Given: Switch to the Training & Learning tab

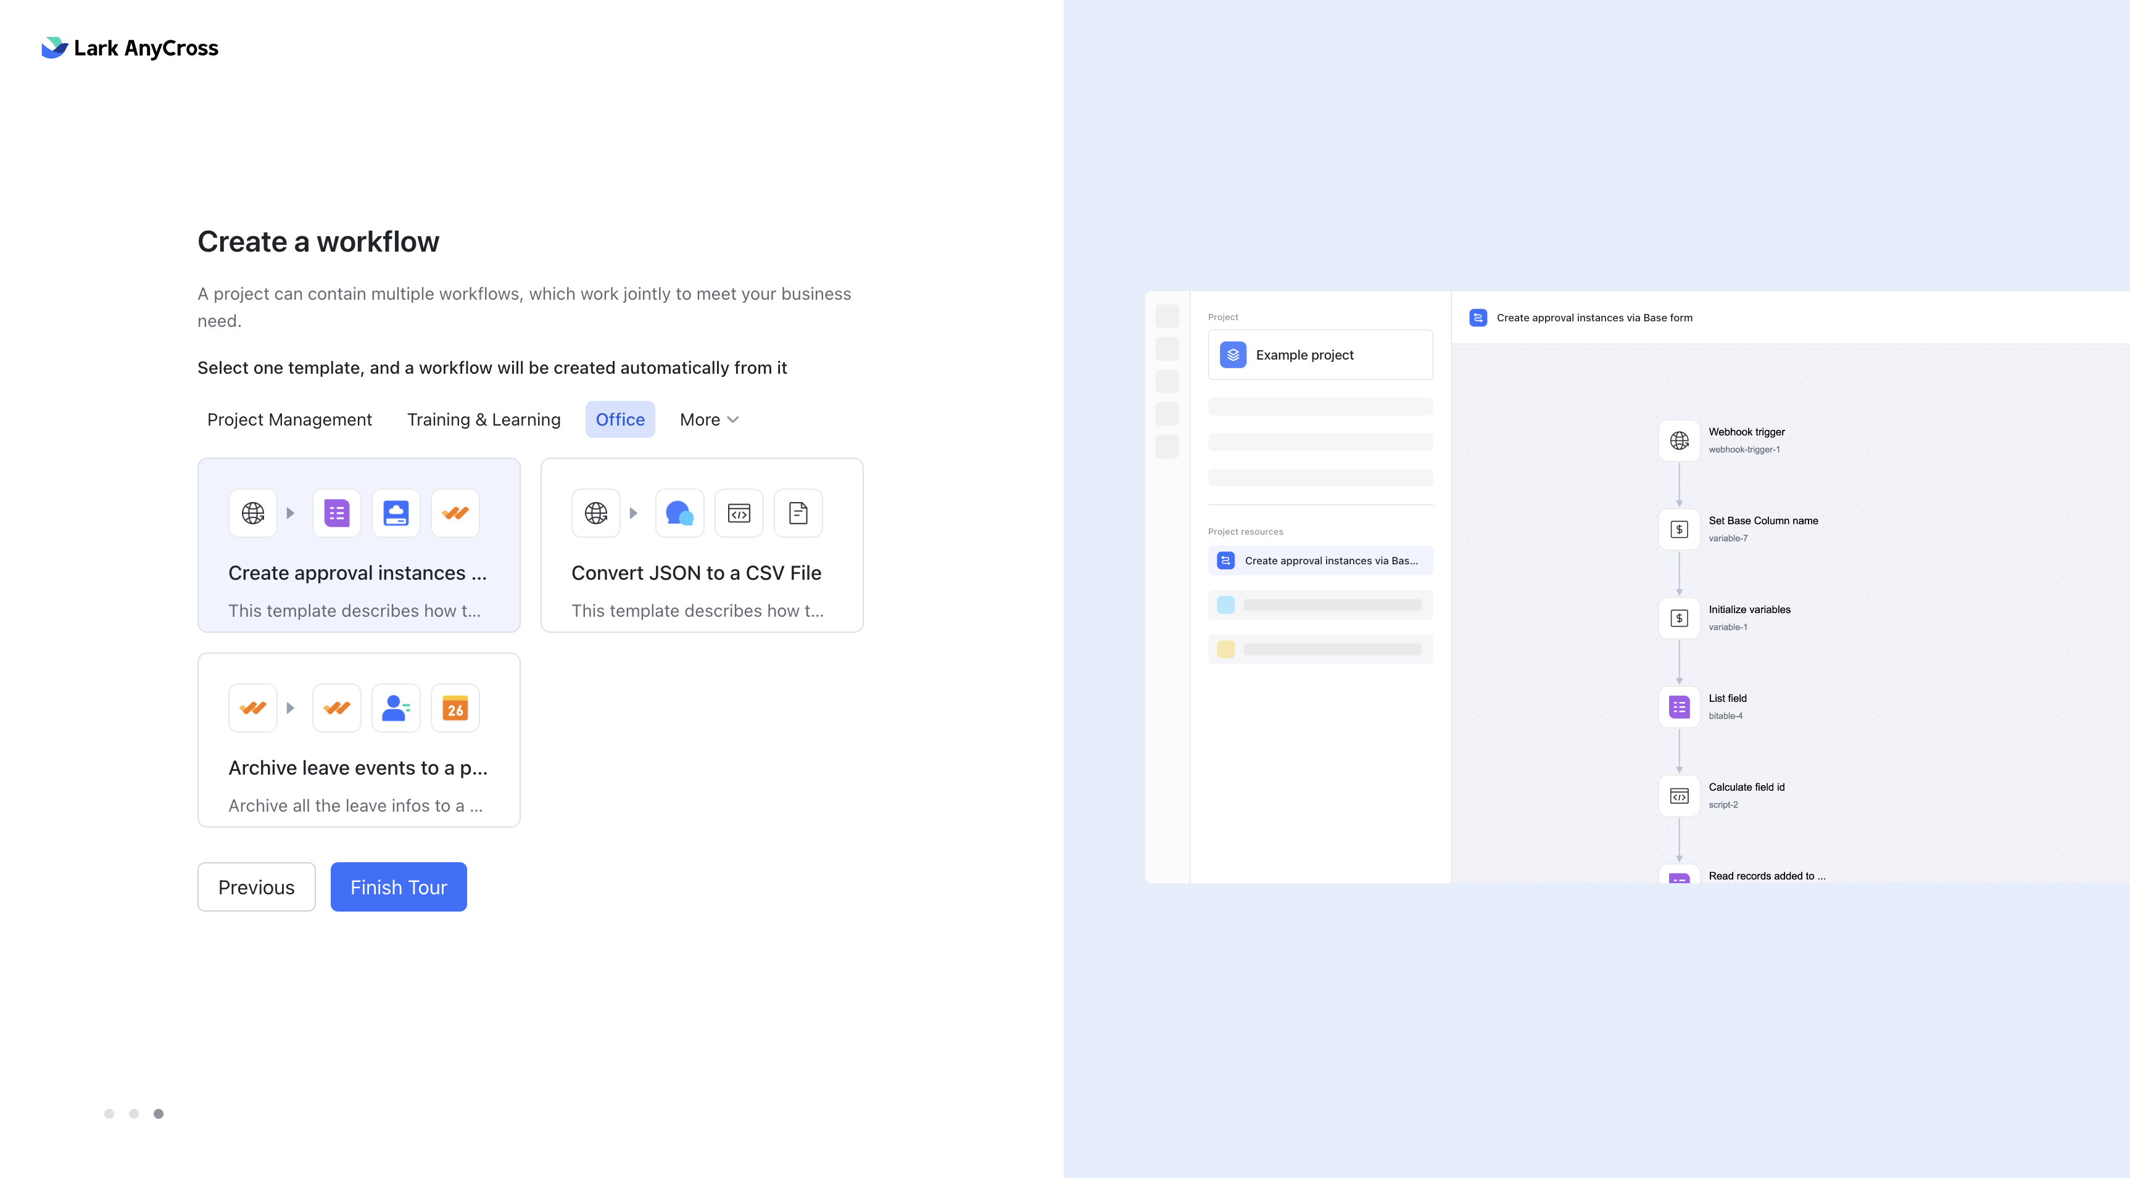Looking at the screenshot, I should point(483,419).
